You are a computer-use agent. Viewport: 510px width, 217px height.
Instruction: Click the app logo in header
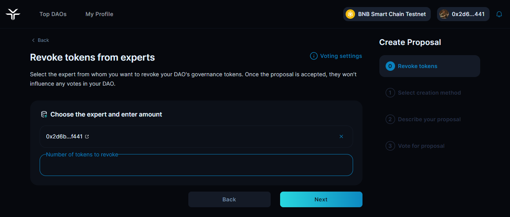coord(13,14)
